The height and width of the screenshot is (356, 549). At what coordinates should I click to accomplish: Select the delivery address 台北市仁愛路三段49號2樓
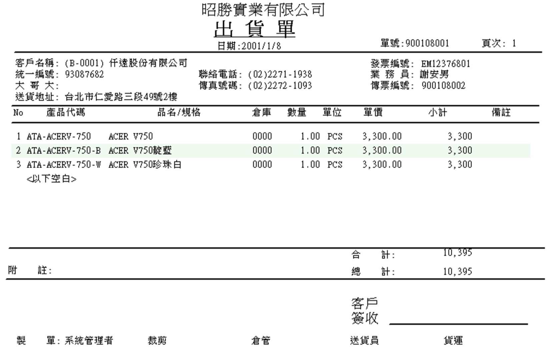[121, 97]
